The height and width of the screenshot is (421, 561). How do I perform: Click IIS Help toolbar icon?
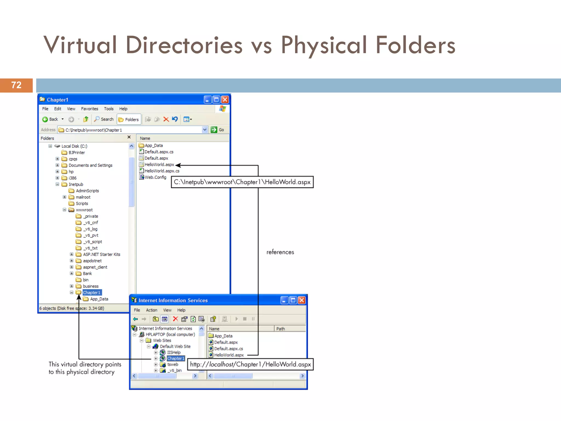(213, 319)
